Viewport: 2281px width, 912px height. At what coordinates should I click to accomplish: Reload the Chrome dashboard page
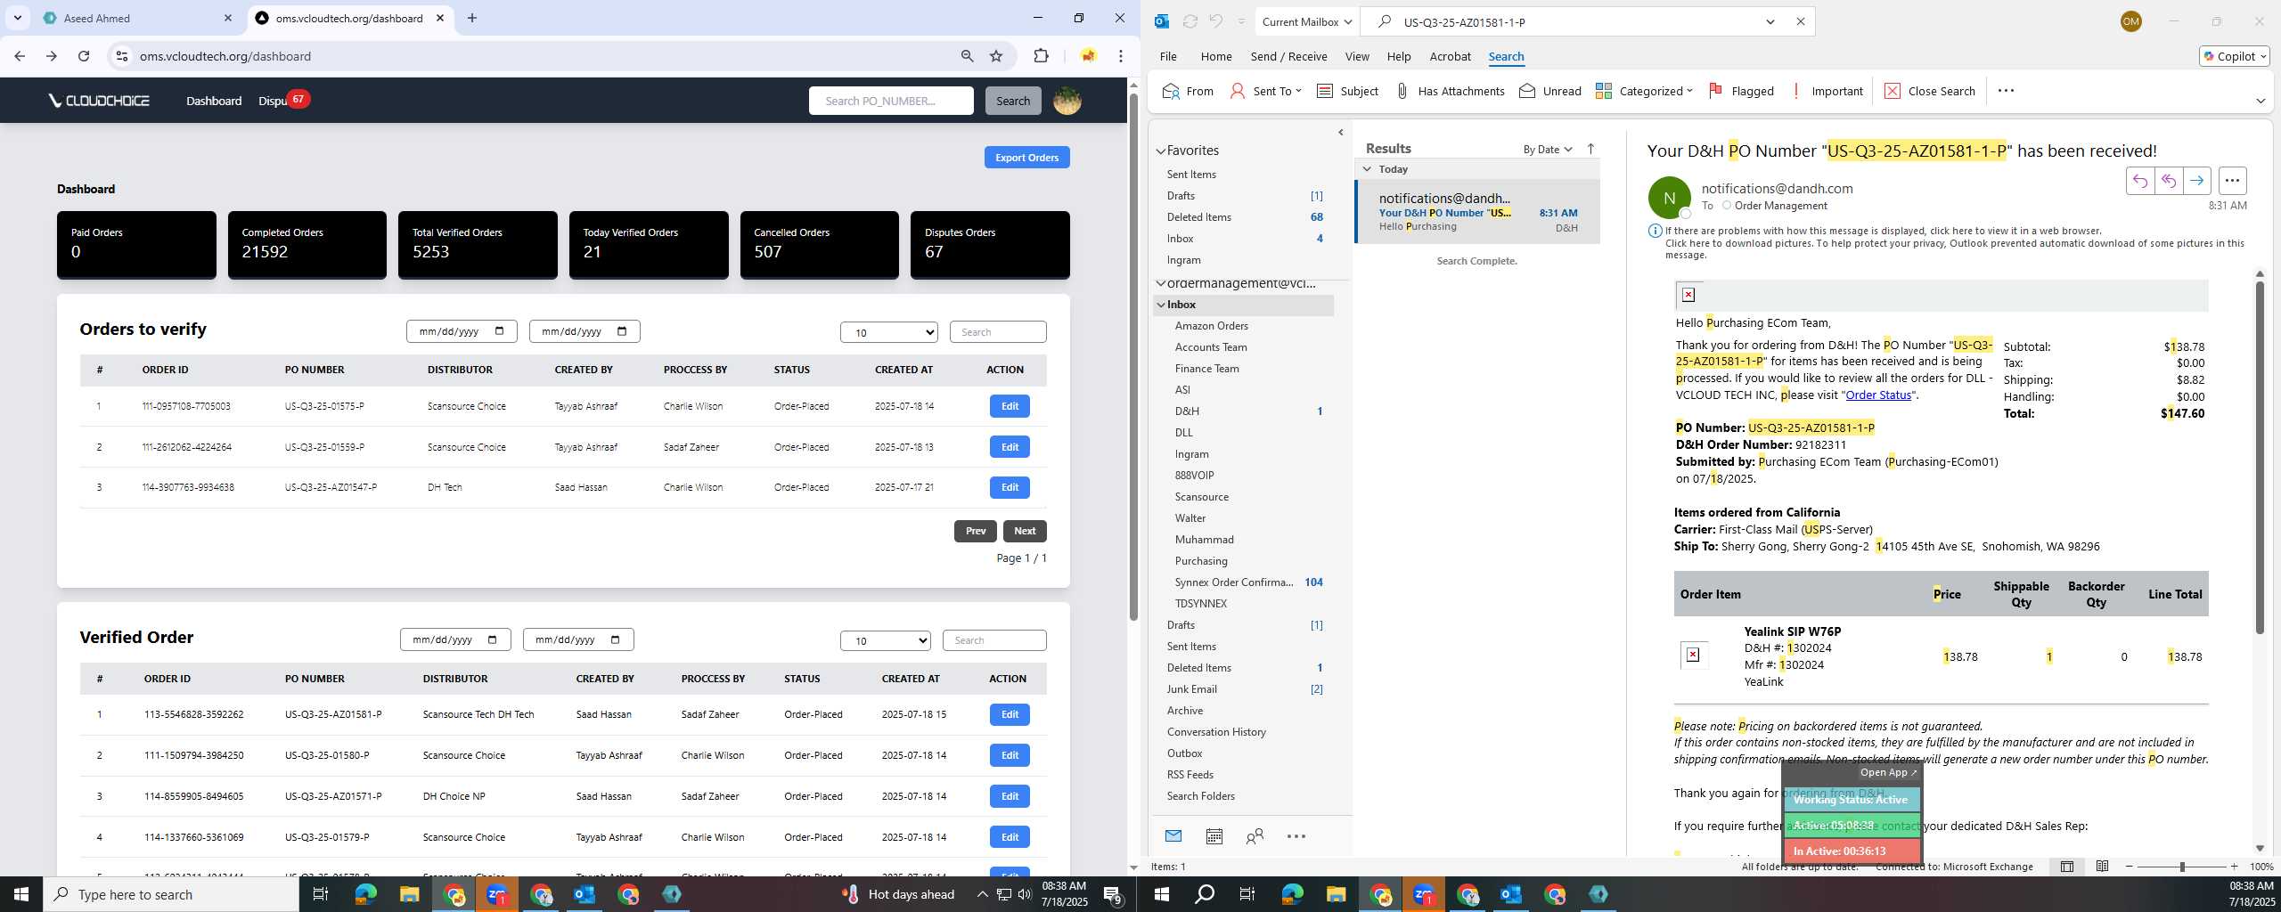pos(84,56)
